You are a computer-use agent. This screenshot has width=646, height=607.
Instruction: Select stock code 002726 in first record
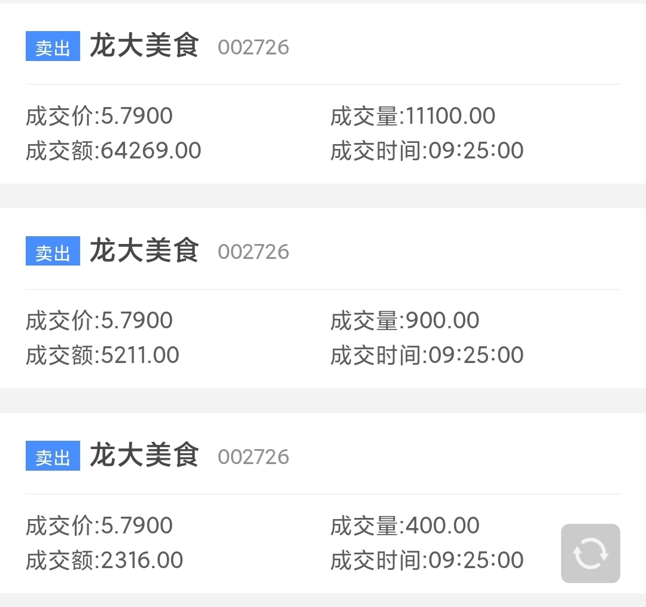point(254,47)
